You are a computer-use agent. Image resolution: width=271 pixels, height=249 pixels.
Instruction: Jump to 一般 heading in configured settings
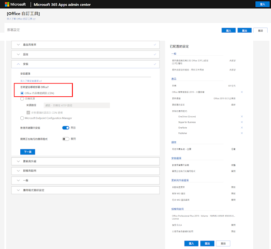(x=174, y=54)
